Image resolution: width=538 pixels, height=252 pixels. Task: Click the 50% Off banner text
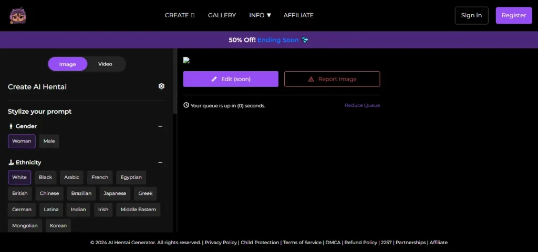[242, 40]
